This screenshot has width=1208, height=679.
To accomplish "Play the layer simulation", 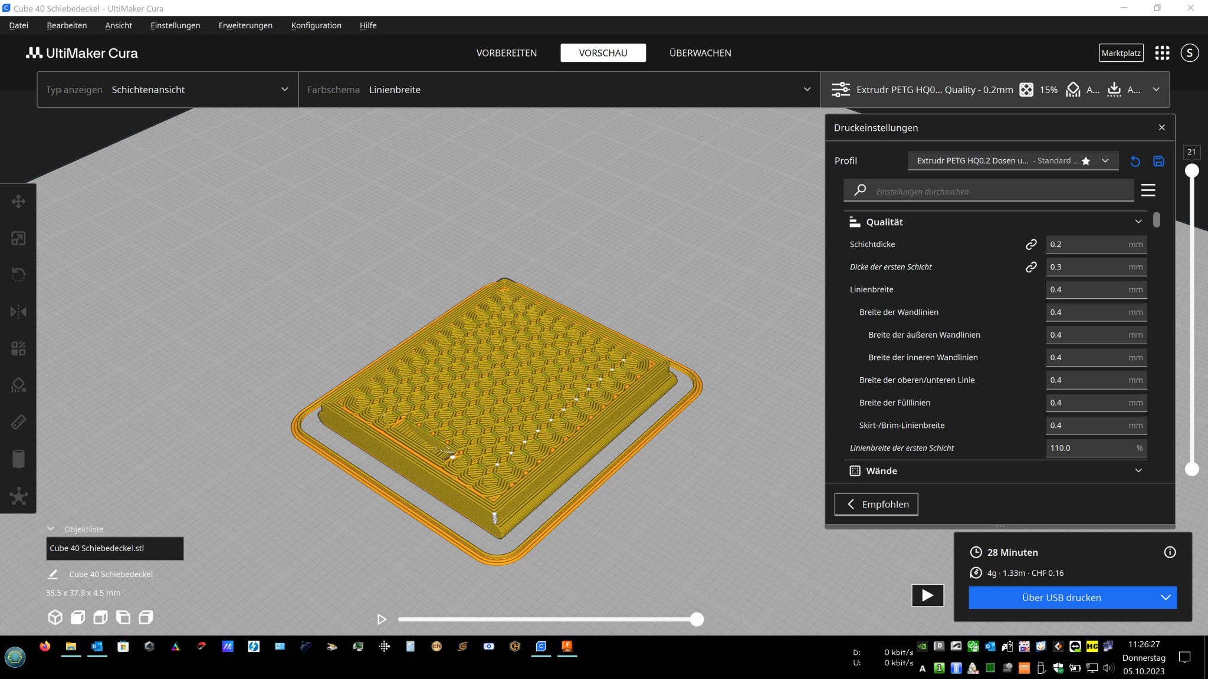I will point(382,619).
